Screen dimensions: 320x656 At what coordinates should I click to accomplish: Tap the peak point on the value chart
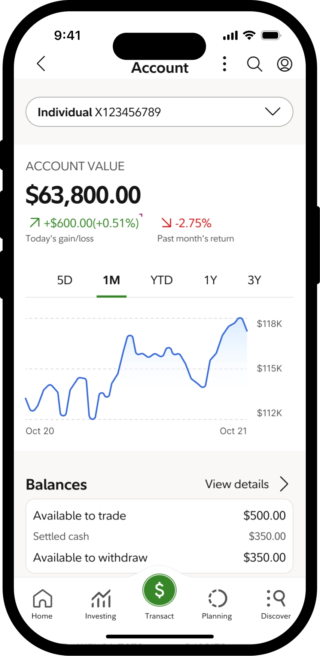240,318
